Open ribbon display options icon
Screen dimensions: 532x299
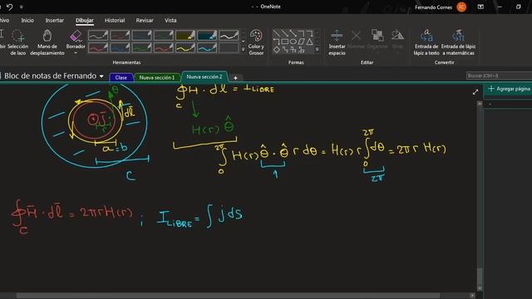pyautogui.click(x=480, y=7)
